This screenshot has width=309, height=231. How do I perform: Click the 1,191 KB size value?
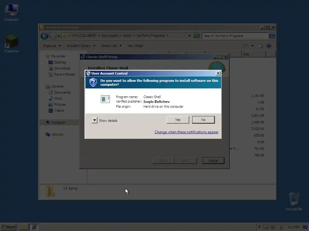click(257, 96)
